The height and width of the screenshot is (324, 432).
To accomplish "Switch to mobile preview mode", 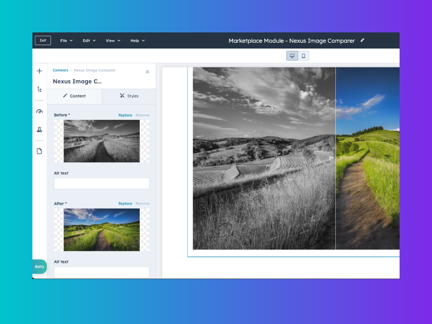I will point(303,56).
